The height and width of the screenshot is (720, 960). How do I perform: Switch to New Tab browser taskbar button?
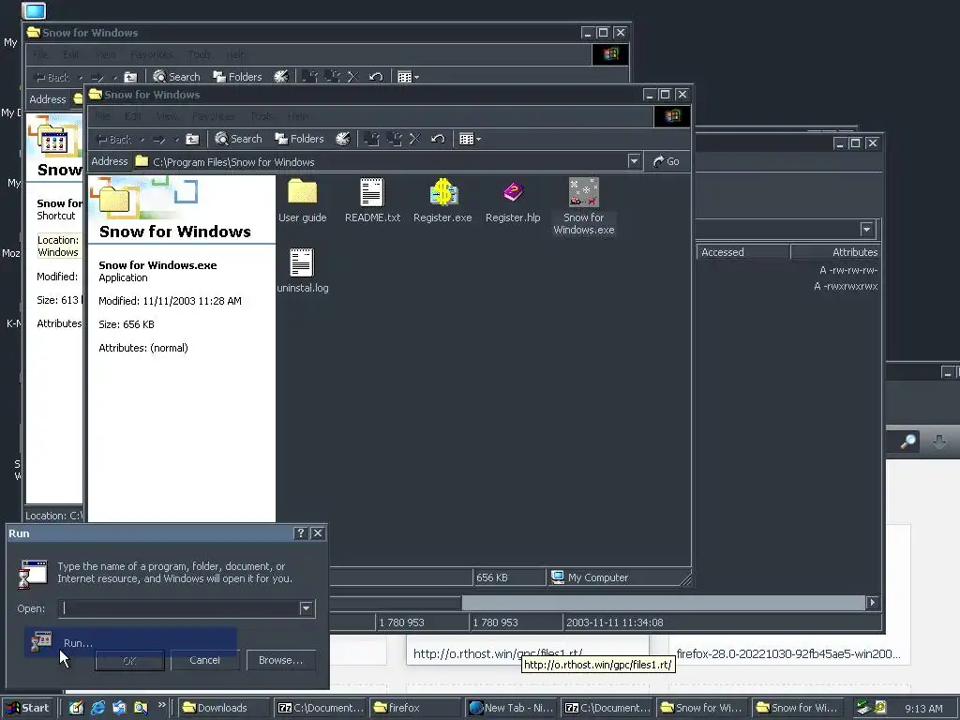(x=511, y=708)
